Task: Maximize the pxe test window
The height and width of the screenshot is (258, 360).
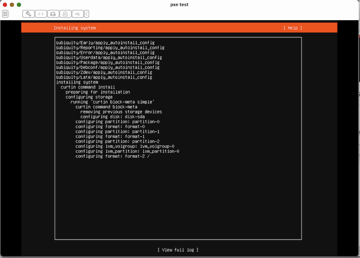Action: pyautogui.click(x=19, y=4)
